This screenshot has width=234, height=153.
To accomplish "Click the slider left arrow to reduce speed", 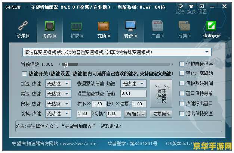I will coord(59,64).
